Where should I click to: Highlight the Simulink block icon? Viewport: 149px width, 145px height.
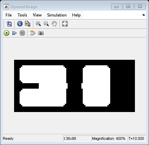(33, 33)
